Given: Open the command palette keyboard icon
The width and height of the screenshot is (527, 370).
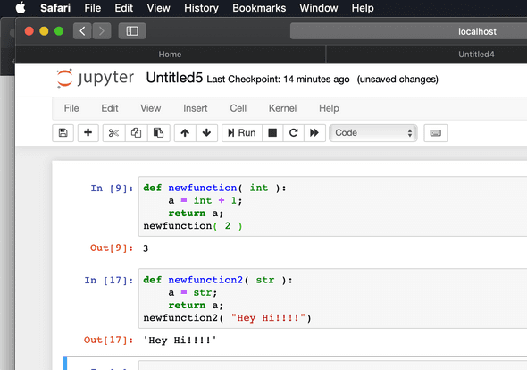Looking at the screenshot, I should click(436, 133).
